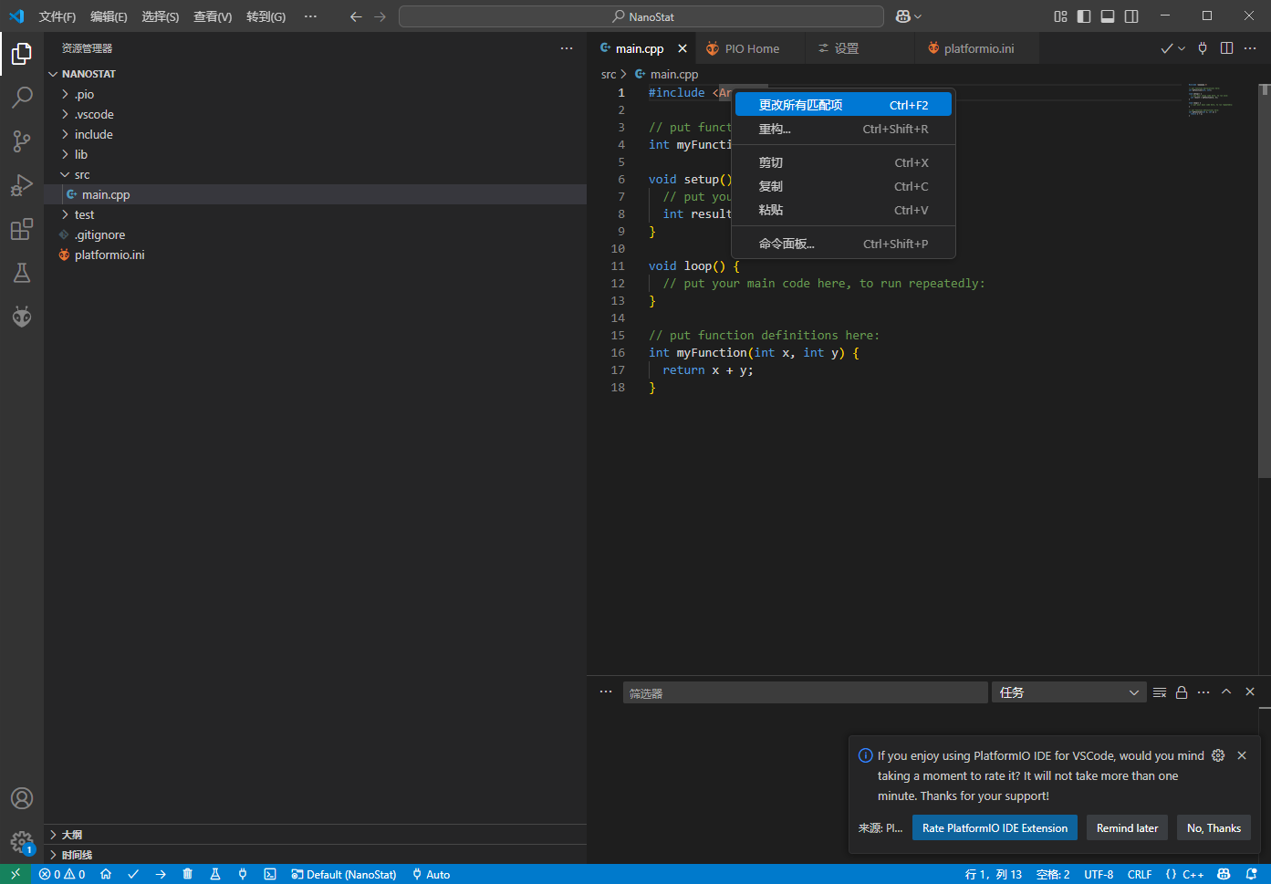Screen dimensions: 1271x884
Task: Open the notification settings gear
Action: tap(1218, 755)
